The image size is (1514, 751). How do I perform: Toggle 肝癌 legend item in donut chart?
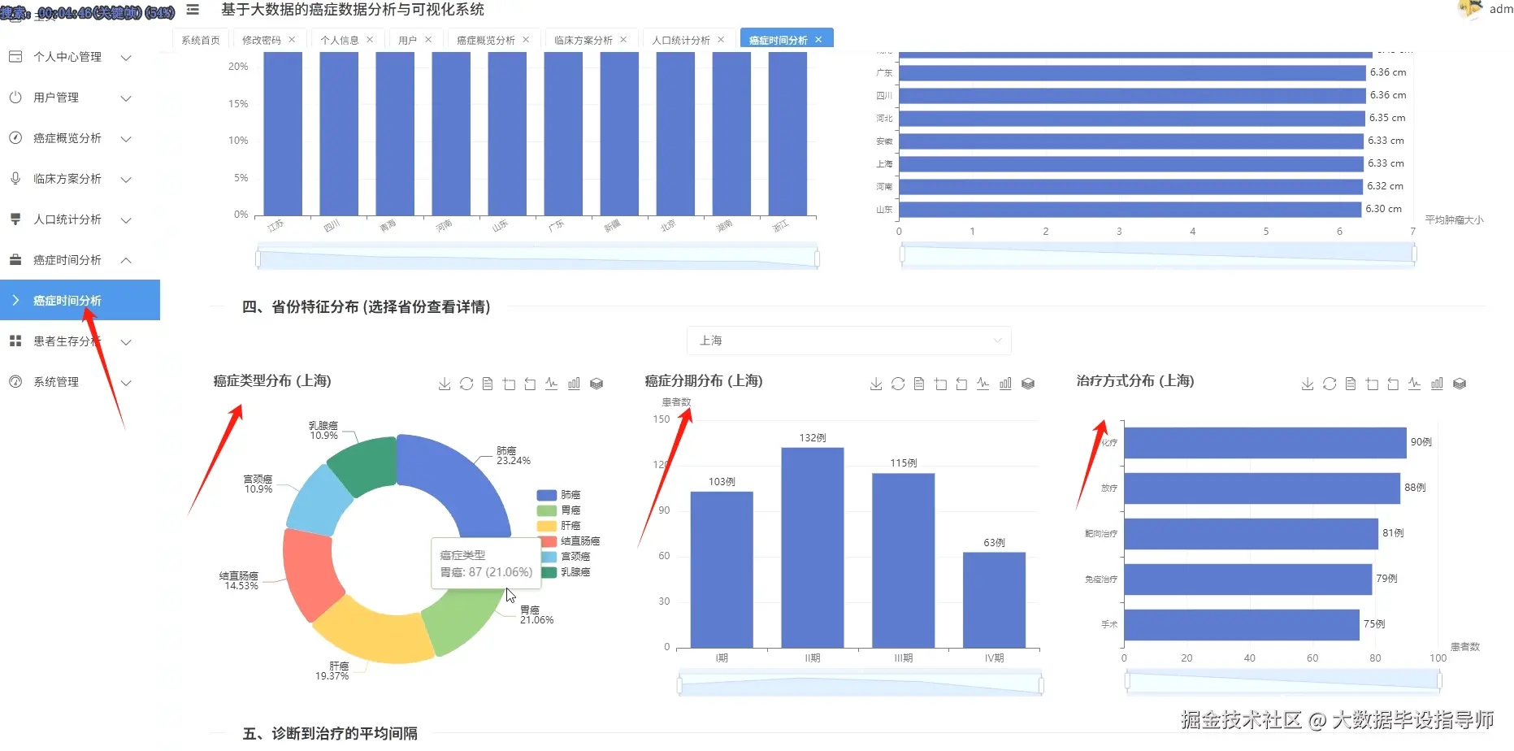click(x=559, y=526)
